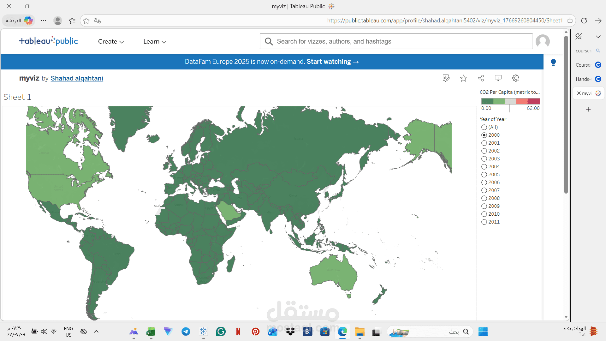This screenshot has width=606, height=341.
Task: Select the (All) year radio button
Action: (x=484, y=127)
